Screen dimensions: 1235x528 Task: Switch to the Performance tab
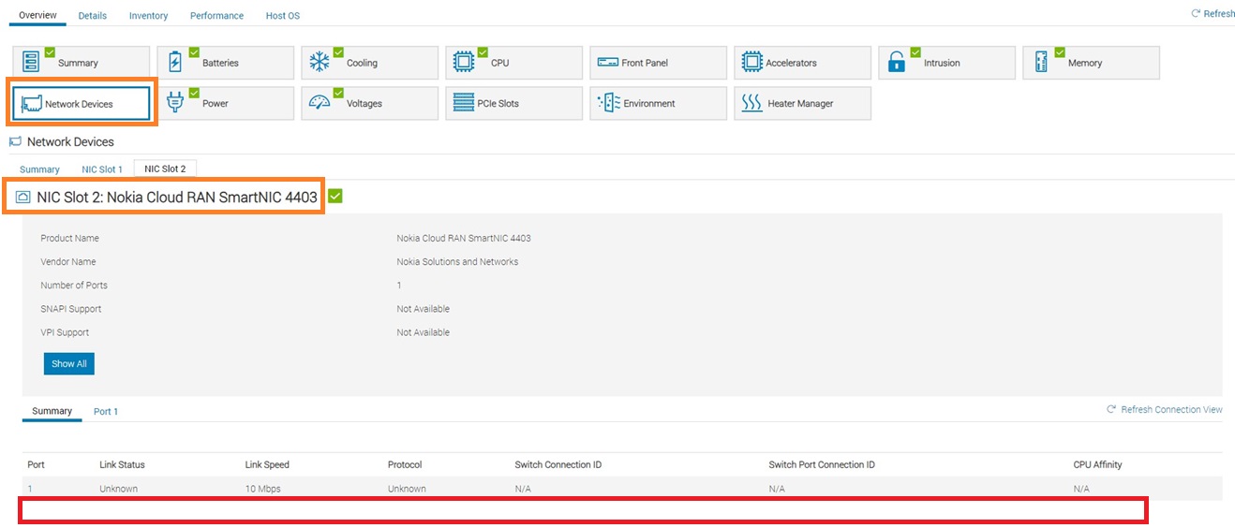(216, 16)
